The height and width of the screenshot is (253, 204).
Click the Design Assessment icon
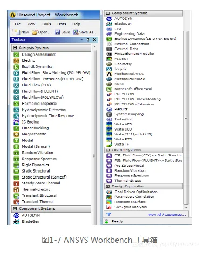[16, 54]
